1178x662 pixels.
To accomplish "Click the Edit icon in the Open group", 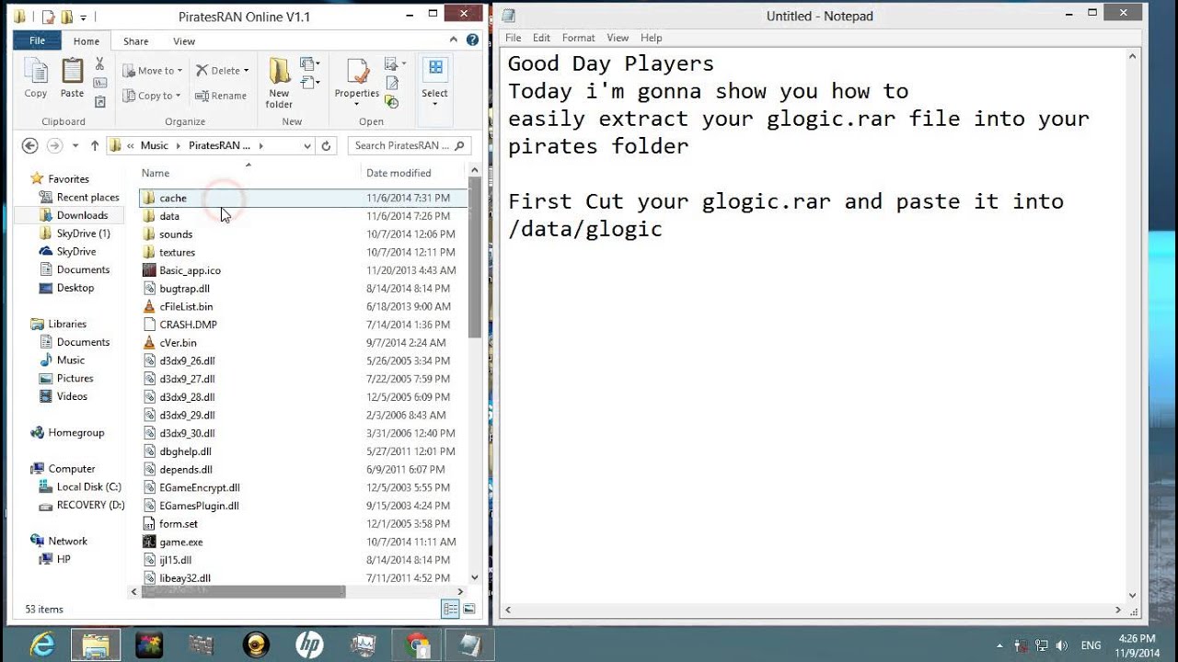I will (391, 83).
